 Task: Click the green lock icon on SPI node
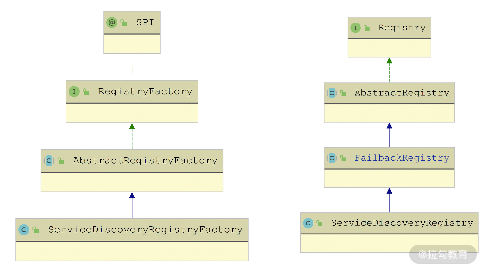124,23
